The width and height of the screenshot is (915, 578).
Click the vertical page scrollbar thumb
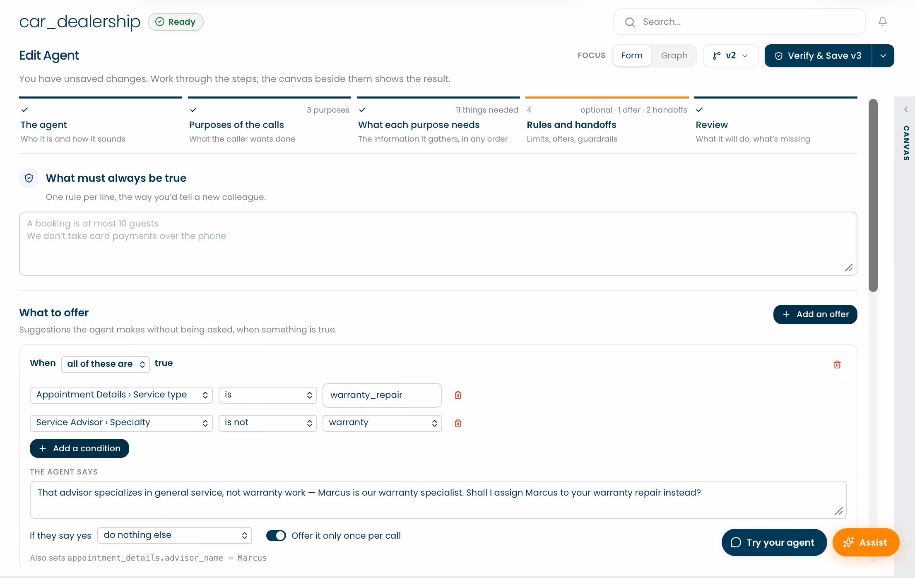pyautogui.click(x=873, y=195)
